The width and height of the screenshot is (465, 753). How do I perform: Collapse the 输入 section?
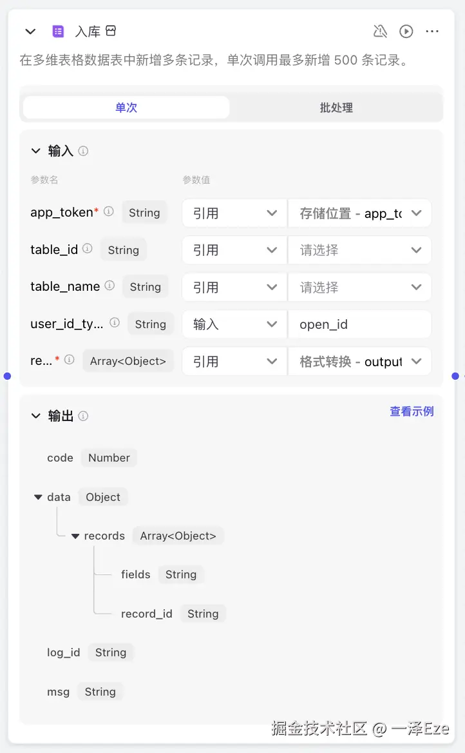(35, 151)
